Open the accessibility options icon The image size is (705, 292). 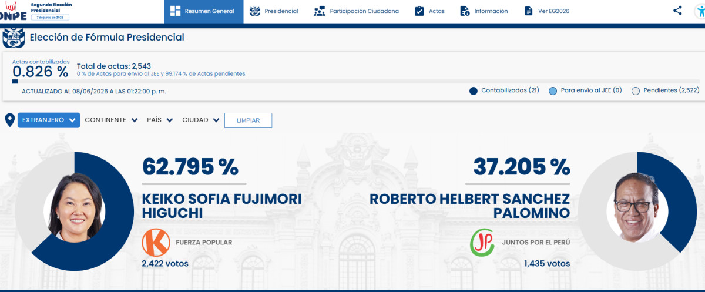coord(699,11)
